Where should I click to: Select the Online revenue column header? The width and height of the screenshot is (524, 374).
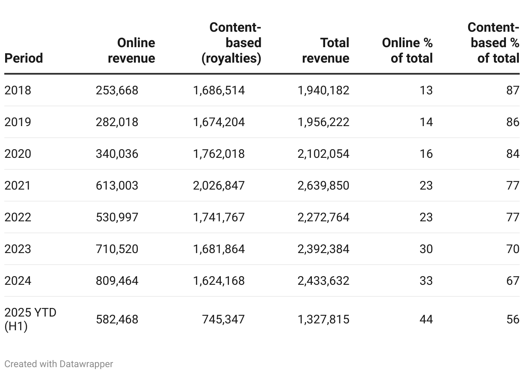(131, 51)
